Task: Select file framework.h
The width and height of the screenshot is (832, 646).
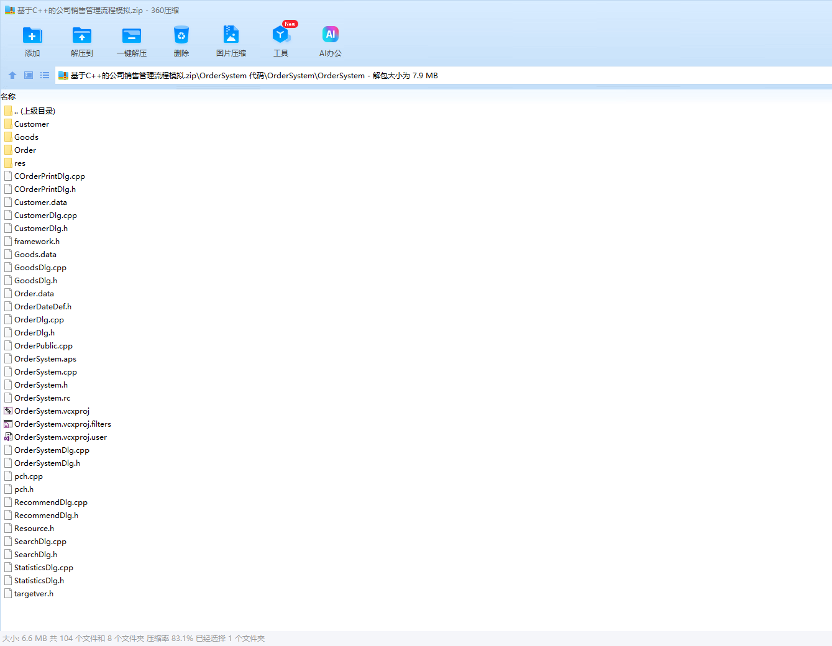Action: pyautogui.click(x=32, y=241)
